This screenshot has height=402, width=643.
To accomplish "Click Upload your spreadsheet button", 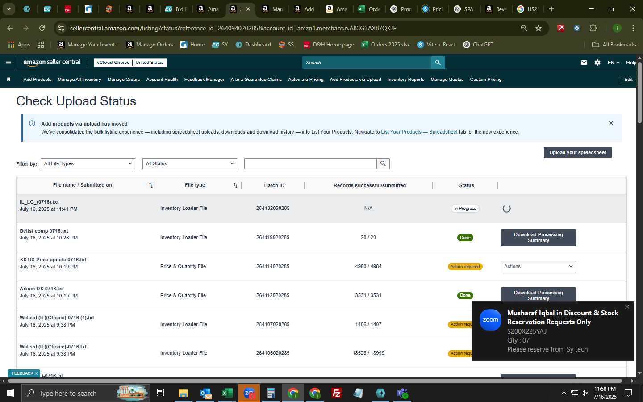I will (x=578, y=152).
